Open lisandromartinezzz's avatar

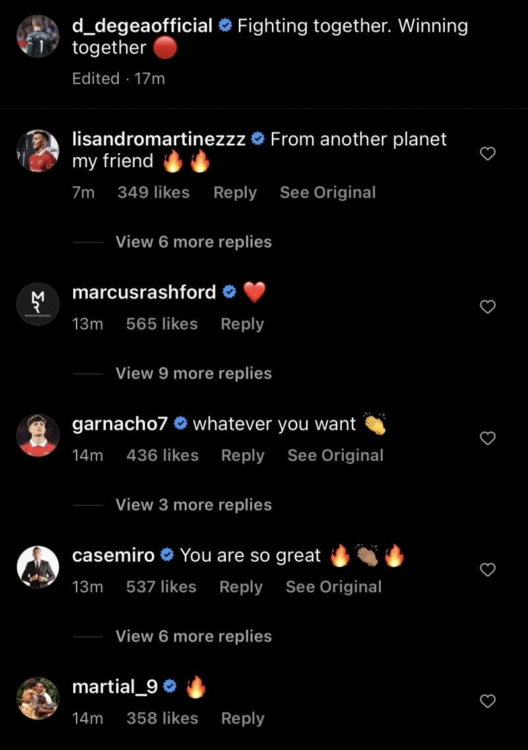pos(38,151)
